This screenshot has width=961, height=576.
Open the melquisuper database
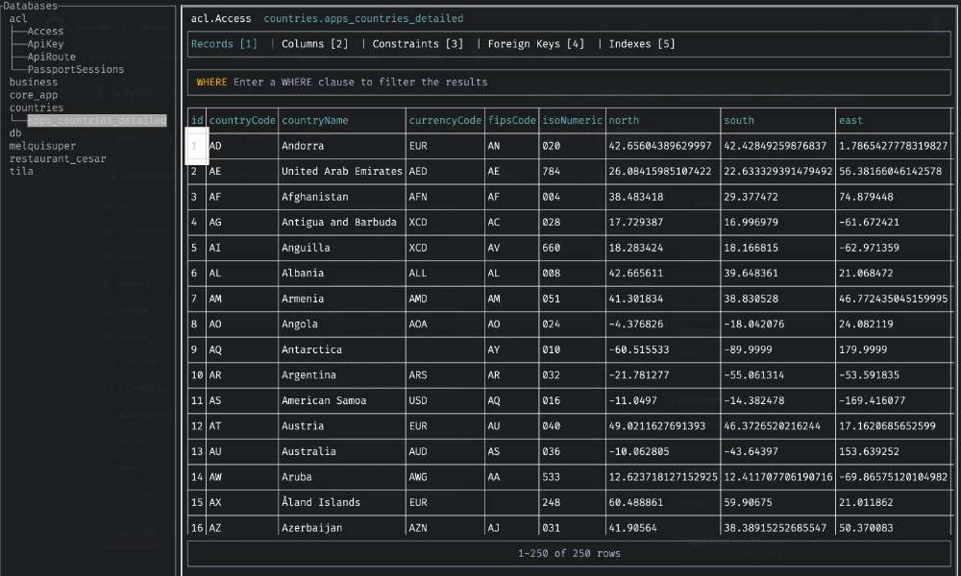pos(42,145)
